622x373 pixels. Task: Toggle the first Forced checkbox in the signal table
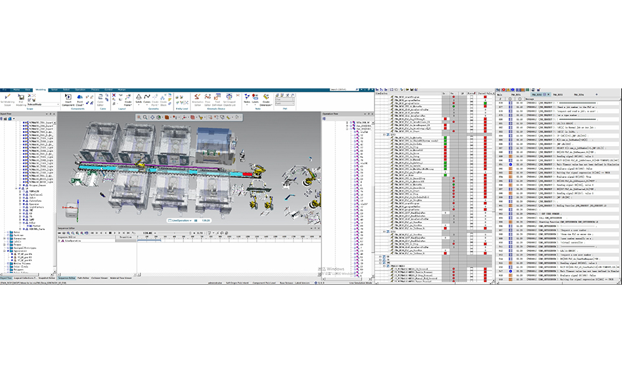pyautogui.click(x=470, y=96)
